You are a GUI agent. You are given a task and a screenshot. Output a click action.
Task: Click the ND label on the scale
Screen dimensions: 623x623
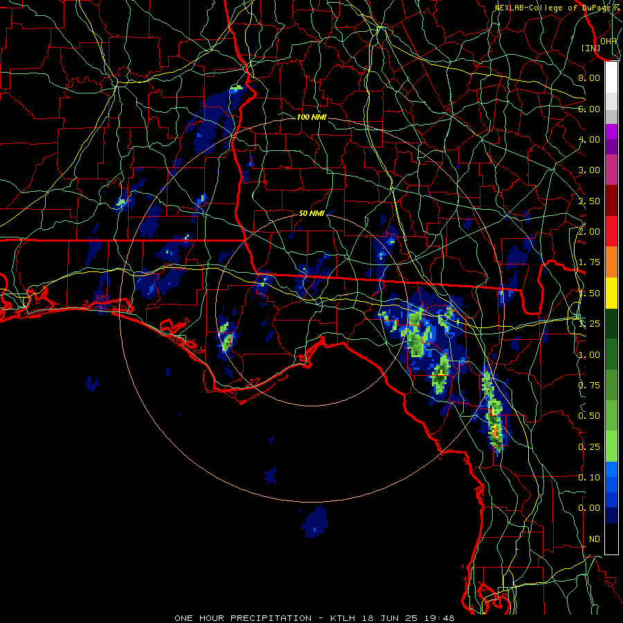point(595,539)
